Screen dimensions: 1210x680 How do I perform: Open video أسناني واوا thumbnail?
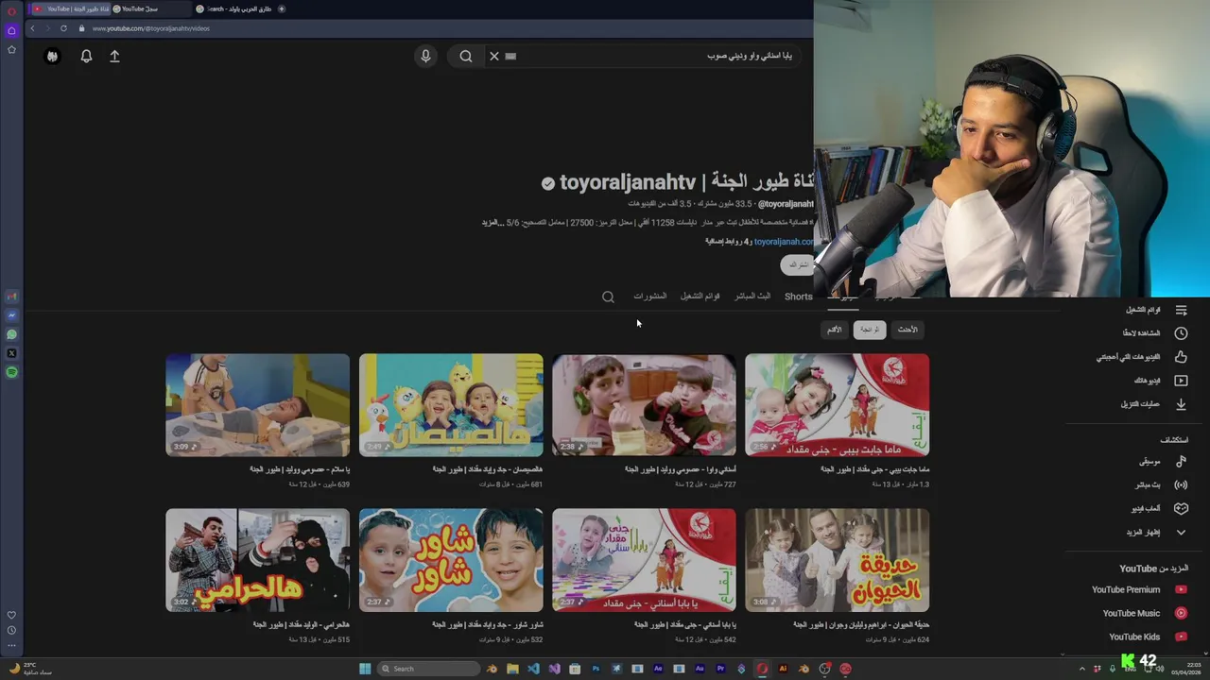click(644, 405)
